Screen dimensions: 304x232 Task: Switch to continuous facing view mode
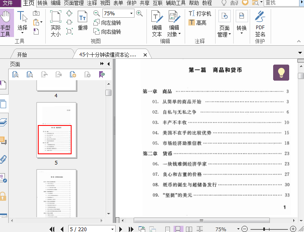tap(200, 229)
